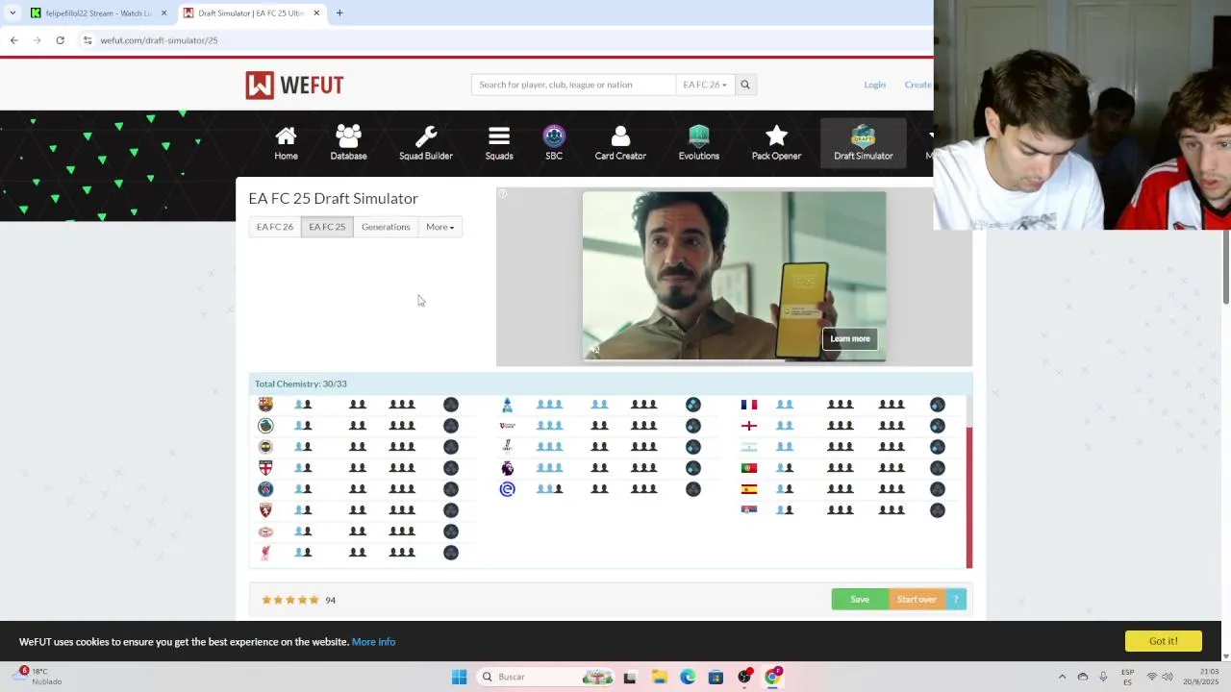Go back with the browser back arrow

click(13, 40)
